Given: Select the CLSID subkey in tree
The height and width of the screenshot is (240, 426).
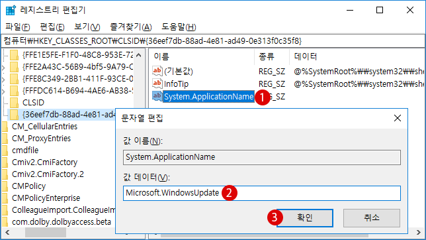Looking at the screenshot, I should coord(33,103).
